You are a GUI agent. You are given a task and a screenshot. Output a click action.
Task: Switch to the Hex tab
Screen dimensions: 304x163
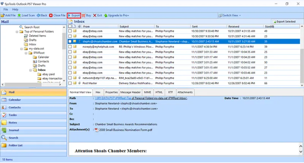click(x=98, y=92)
